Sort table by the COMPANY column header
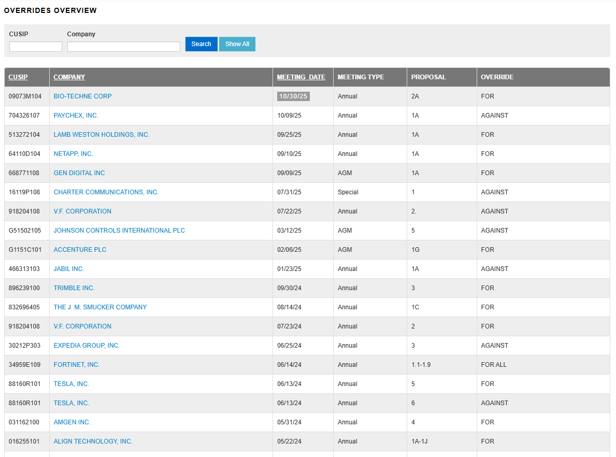The height and width of the screenshot is (457, 616). [69, 77]
